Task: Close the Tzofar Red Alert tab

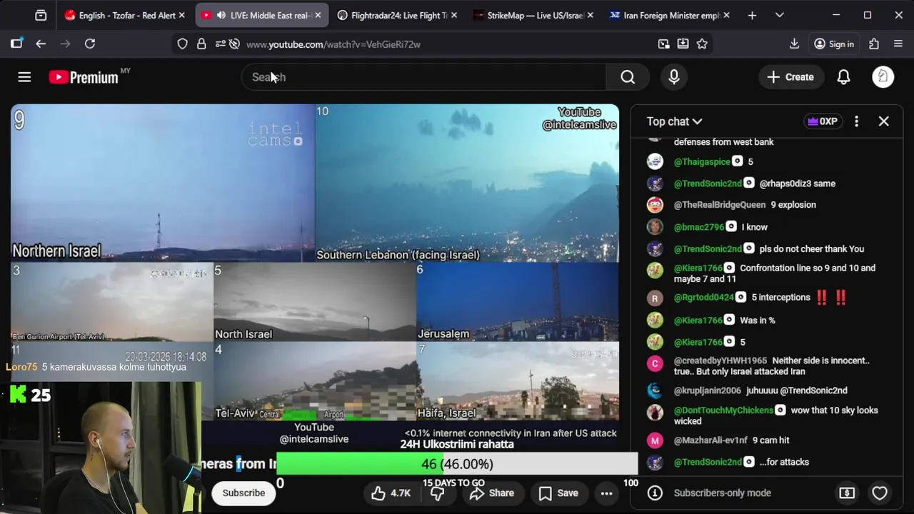Action: pyautogui.click(x=181, y=15)
